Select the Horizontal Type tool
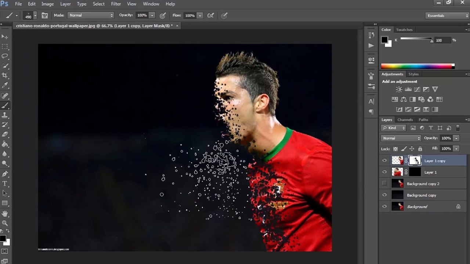This screenshot has width=470, height=264. (5, 183)
